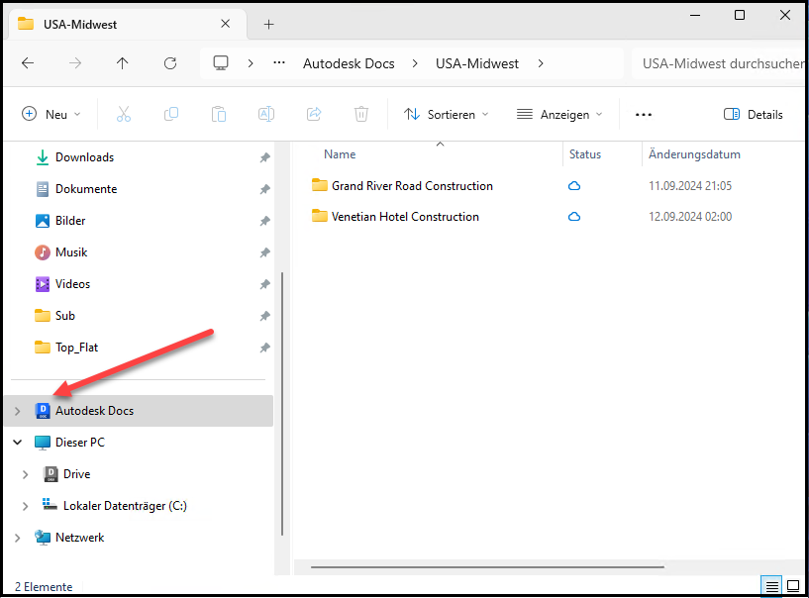Expand chevron after USA-Midwest breadcrumb
This screenshot has width=809, height=598.
(x=541, y=63)
